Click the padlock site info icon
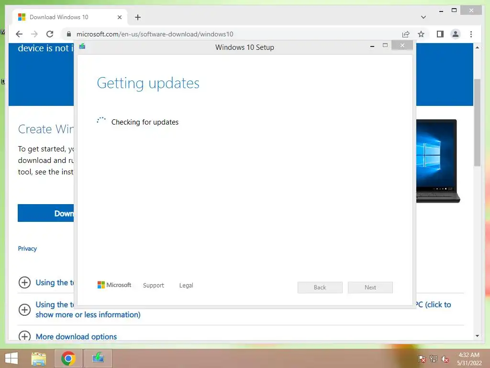 point(69,34)
